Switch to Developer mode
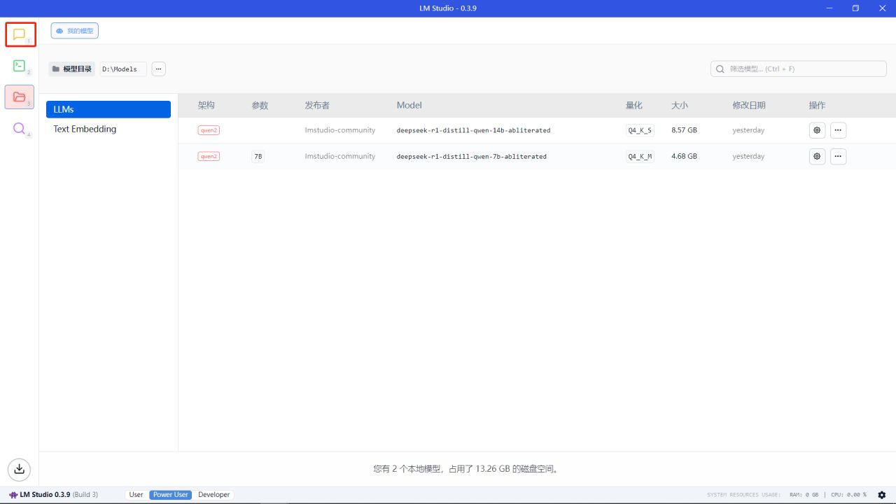The height and width of the screenshot is (504, 896). pos(214,495)
